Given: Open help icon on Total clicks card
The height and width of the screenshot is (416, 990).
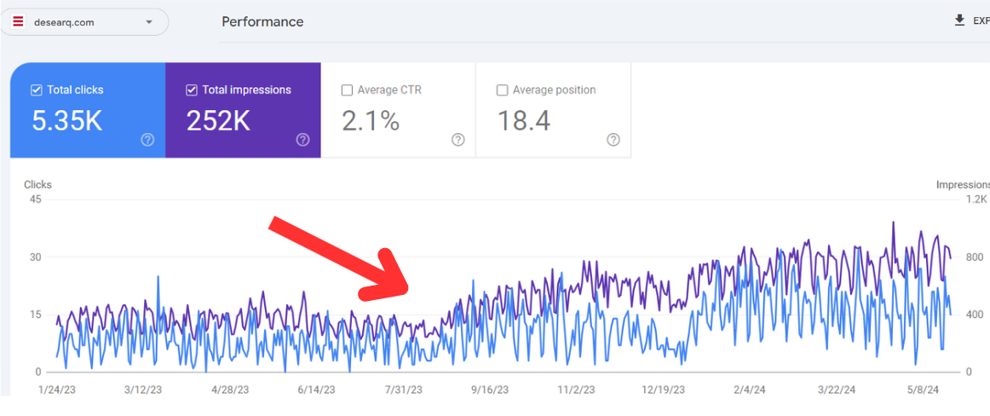Looking at the screenshot, I should click(x=147, y=140).
